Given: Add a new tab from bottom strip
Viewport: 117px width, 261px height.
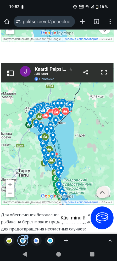Looking at the screenshot, I should (x=66, y=241).
